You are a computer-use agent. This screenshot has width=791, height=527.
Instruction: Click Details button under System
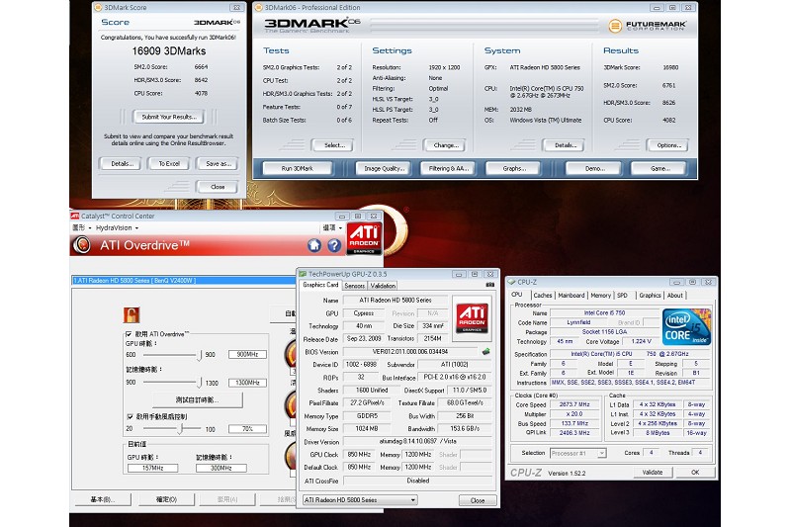click(x=564, y=145)
